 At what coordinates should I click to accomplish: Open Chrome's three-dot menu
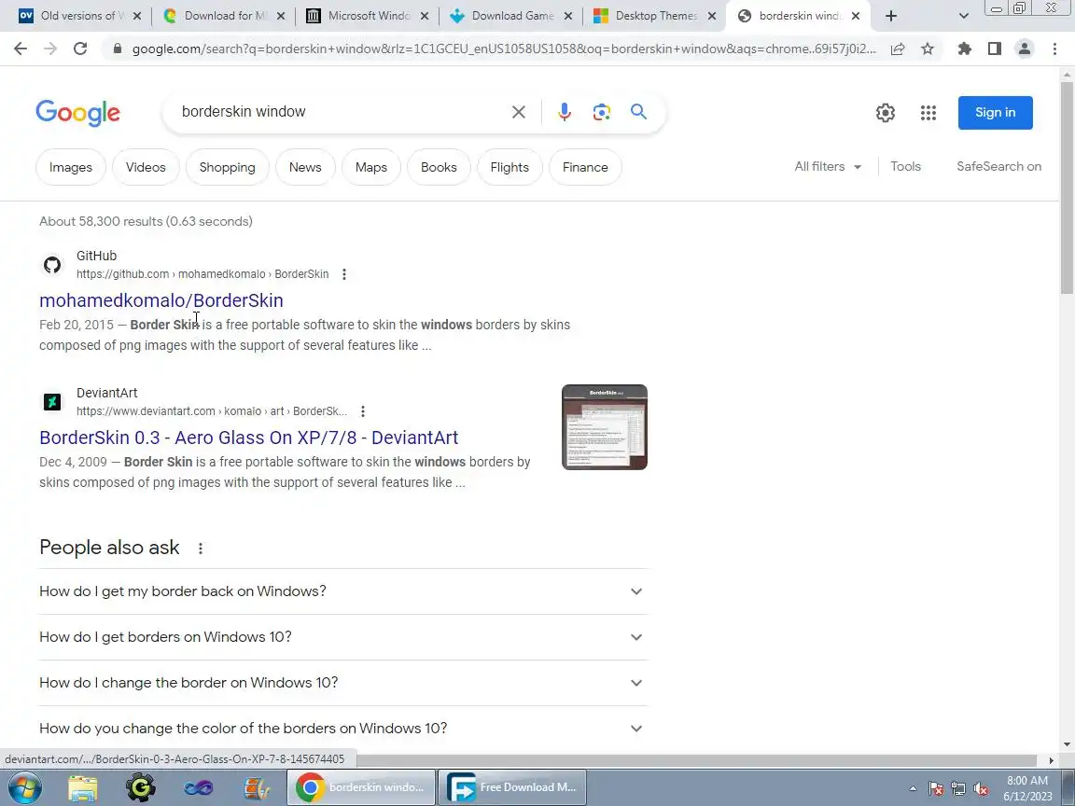pyautogui.click(x=1054, y=49)
